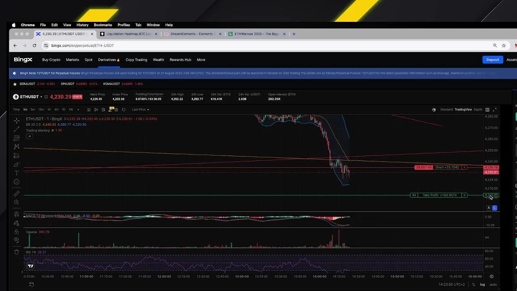The image size is (517, 291).
Task: Open the date range calendar icon
Action: tap(32, 285)
